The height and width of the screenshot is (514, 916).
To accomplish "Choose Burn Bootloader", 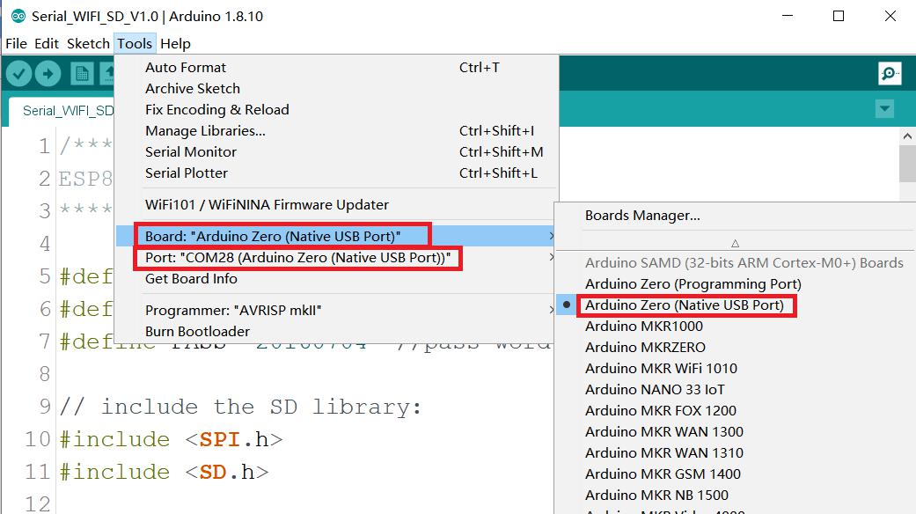I will 336,331.
